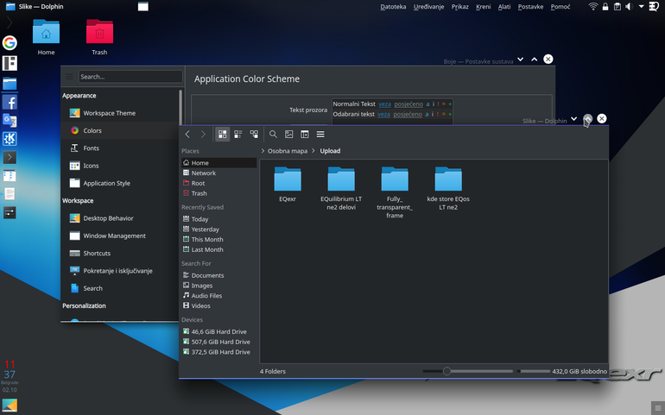Expand the hidden system tray icons arrow
Image resolution: width=665 pixels, height=415 pixels.
[641, 6]
